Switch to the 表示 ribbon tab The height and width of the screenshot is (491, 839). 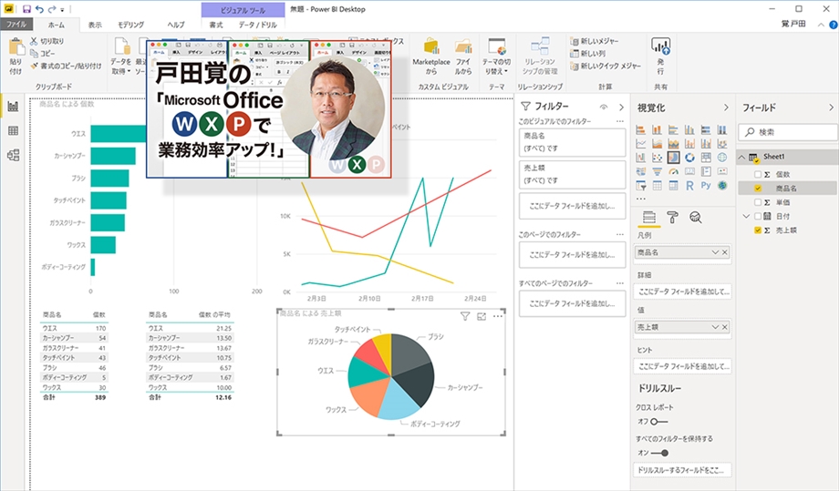click(95, 25)
